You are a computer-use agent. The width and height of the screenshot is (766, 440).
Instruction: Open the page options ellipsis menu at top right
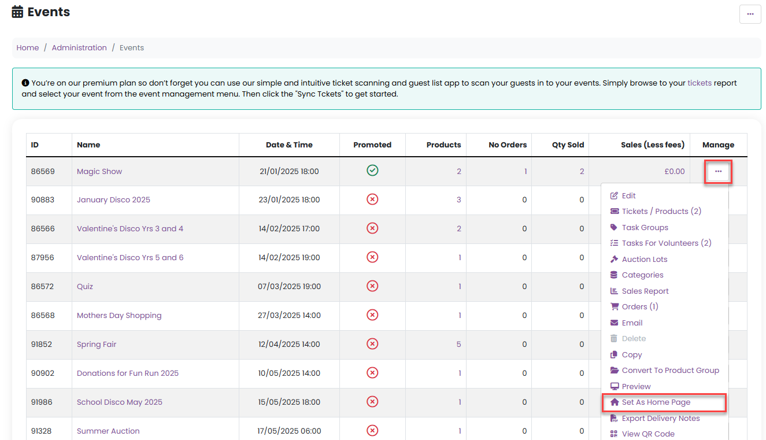[750, 14]
